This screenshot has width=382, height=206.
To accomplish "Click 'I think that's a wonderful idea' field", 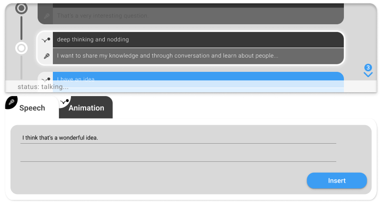I will click(178, 138).
